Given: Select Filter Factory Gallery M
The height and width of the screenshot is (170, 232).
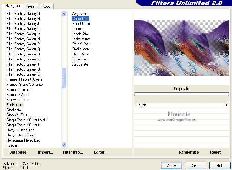Looking at the screenshot, I should coord(23,34).
